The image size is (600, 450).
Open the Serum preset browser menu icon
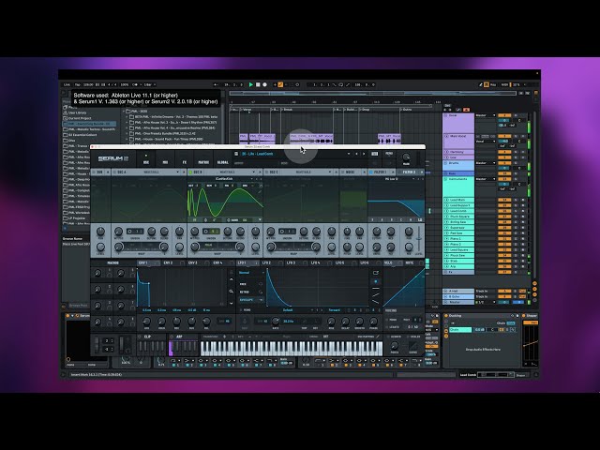(236, 154)
